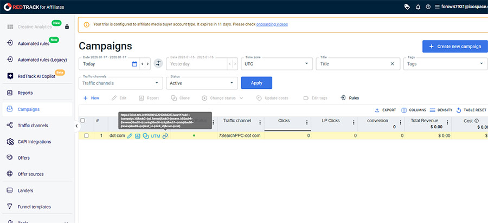
Task: Click the compare dates swap icon
Action: (x=158, y=63)
